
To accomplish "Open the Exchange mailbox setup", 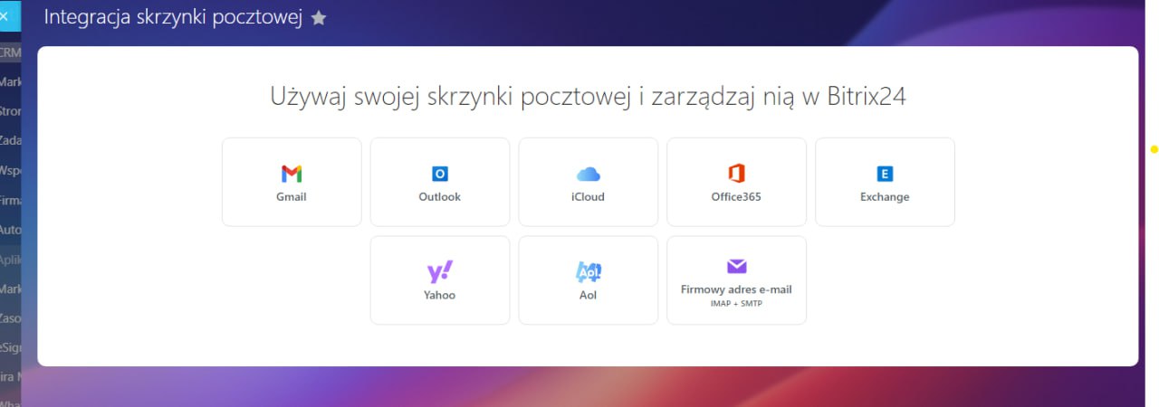I will (885, 182).
